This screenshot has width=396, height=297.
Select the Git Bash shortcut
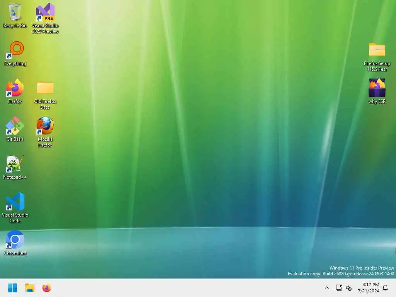tap(15, 129)
